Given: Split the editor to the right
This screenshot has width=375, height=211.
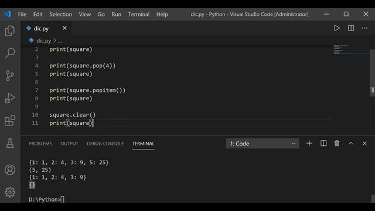Looking at the screenshot, I should 351,28.
